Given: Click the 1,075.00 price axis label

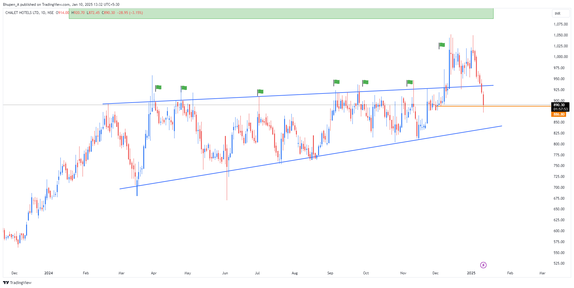Looking at the screenshot, I should (561, 24).
